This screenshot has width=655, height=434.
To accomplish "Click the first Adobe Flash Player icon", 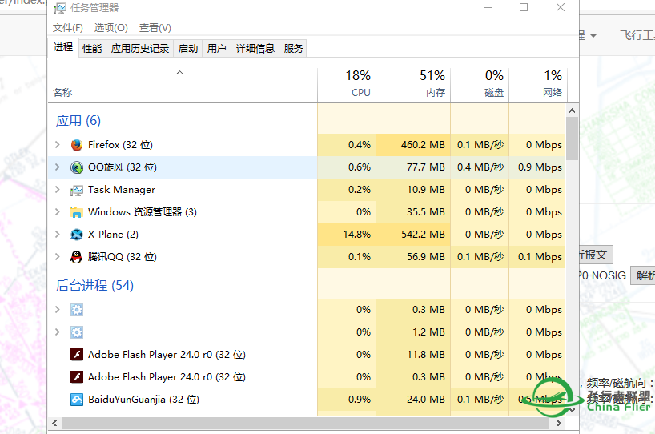I will click(77, 355).
